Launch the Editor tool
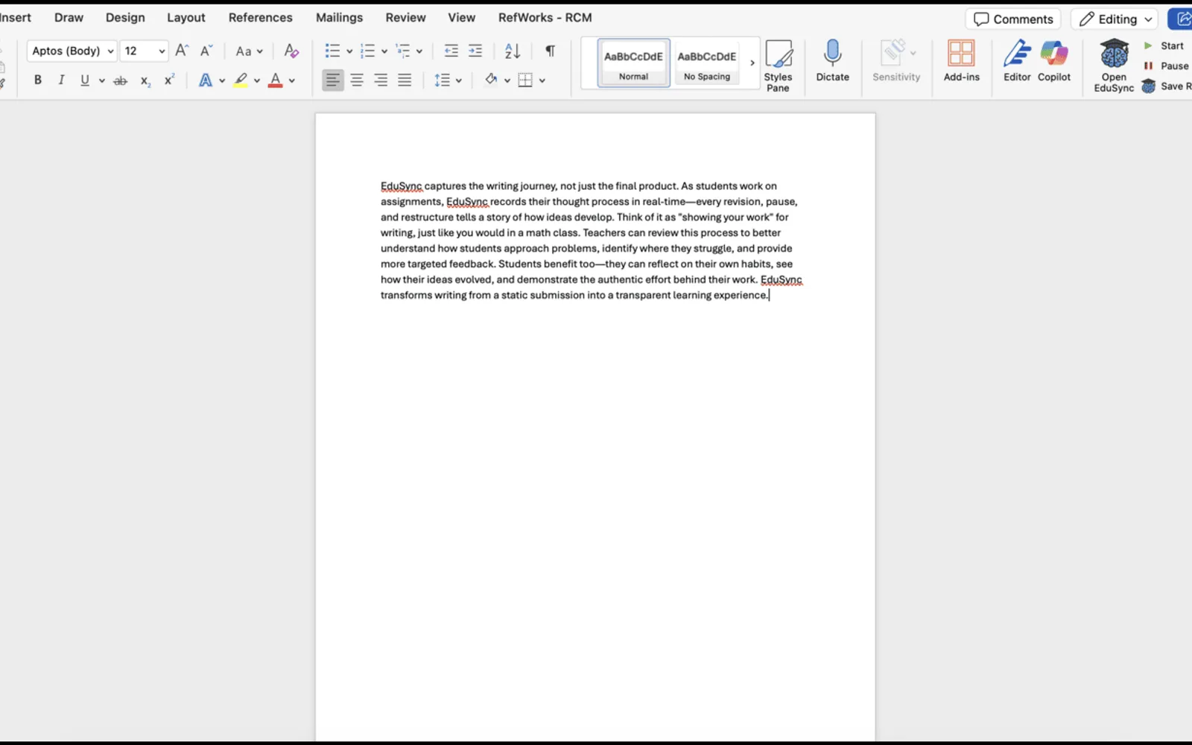The height and width of the screenshot is (745, 1192). pos(1017,61)
